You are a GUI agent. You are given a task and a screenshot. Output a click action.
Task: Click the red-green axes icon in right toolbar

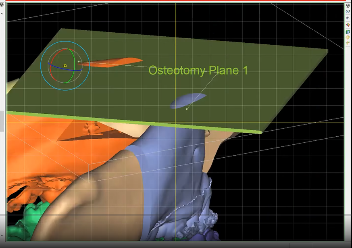(348, 43)
